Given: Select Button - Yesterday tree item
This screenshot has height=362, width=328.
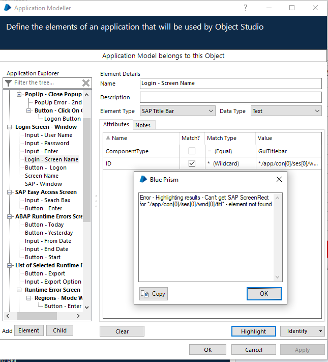Looking at the screenshot, I should coord(49,233).
